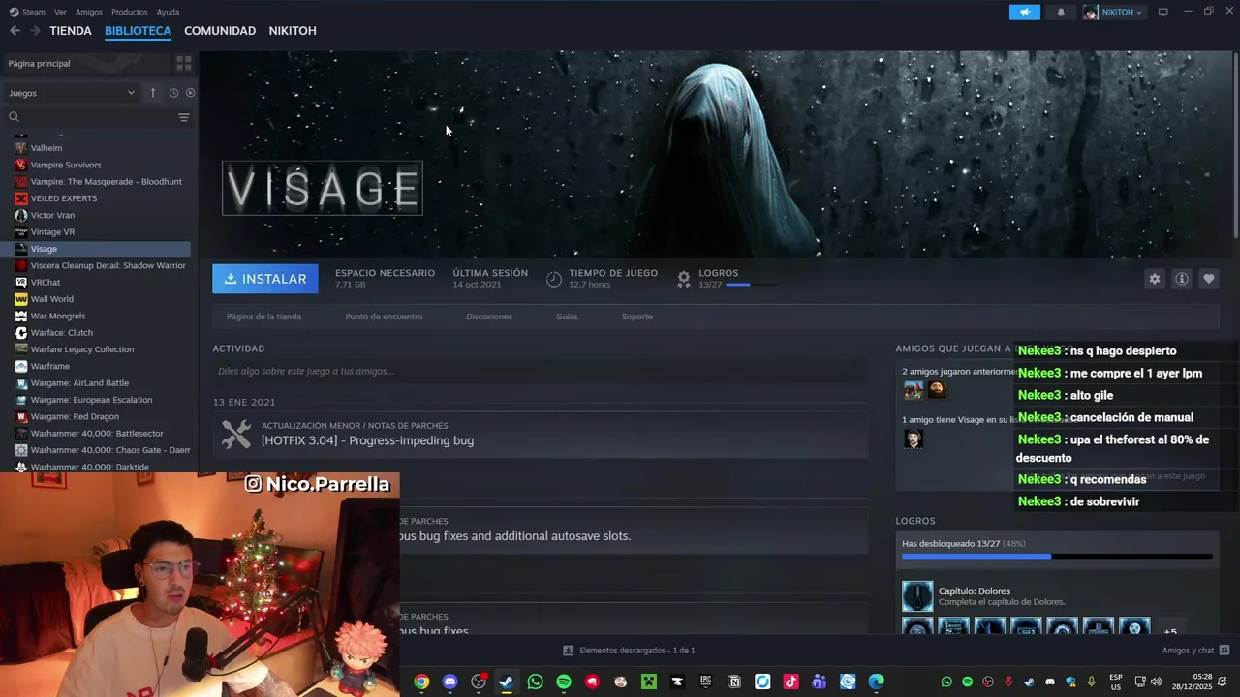The image size is (1240, 697).
Task: Filter ready-to-play games play icon
Action: [190, 93]
